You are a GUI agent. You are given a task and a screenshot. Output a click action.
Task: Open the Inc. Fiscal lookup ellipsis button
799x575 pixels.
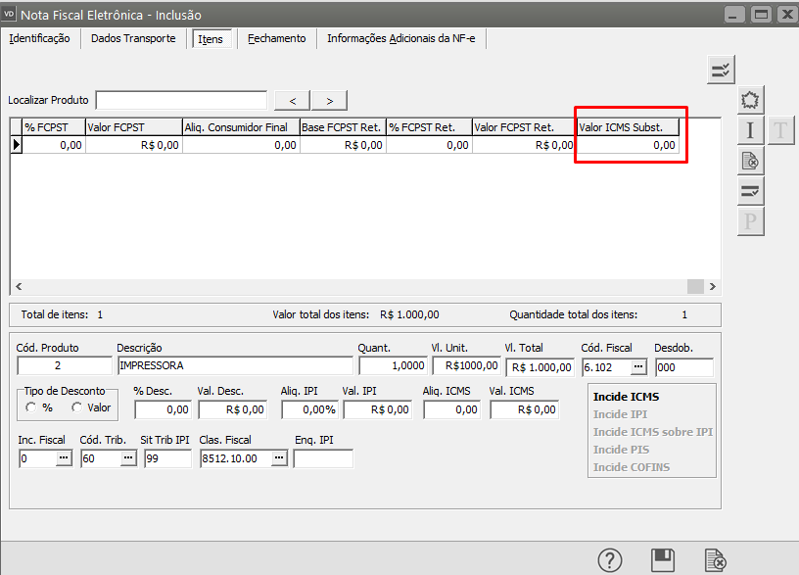[x=64, y=458]
